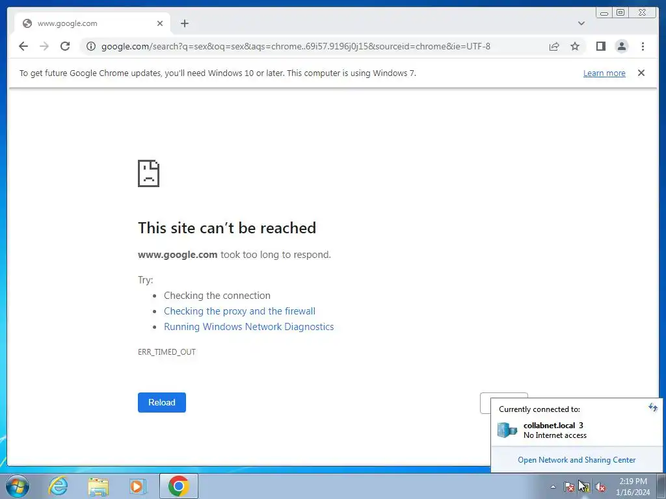The image size is (666, 499).
Task: Bookmark this tab with the star icon
Action: [575, 46]
